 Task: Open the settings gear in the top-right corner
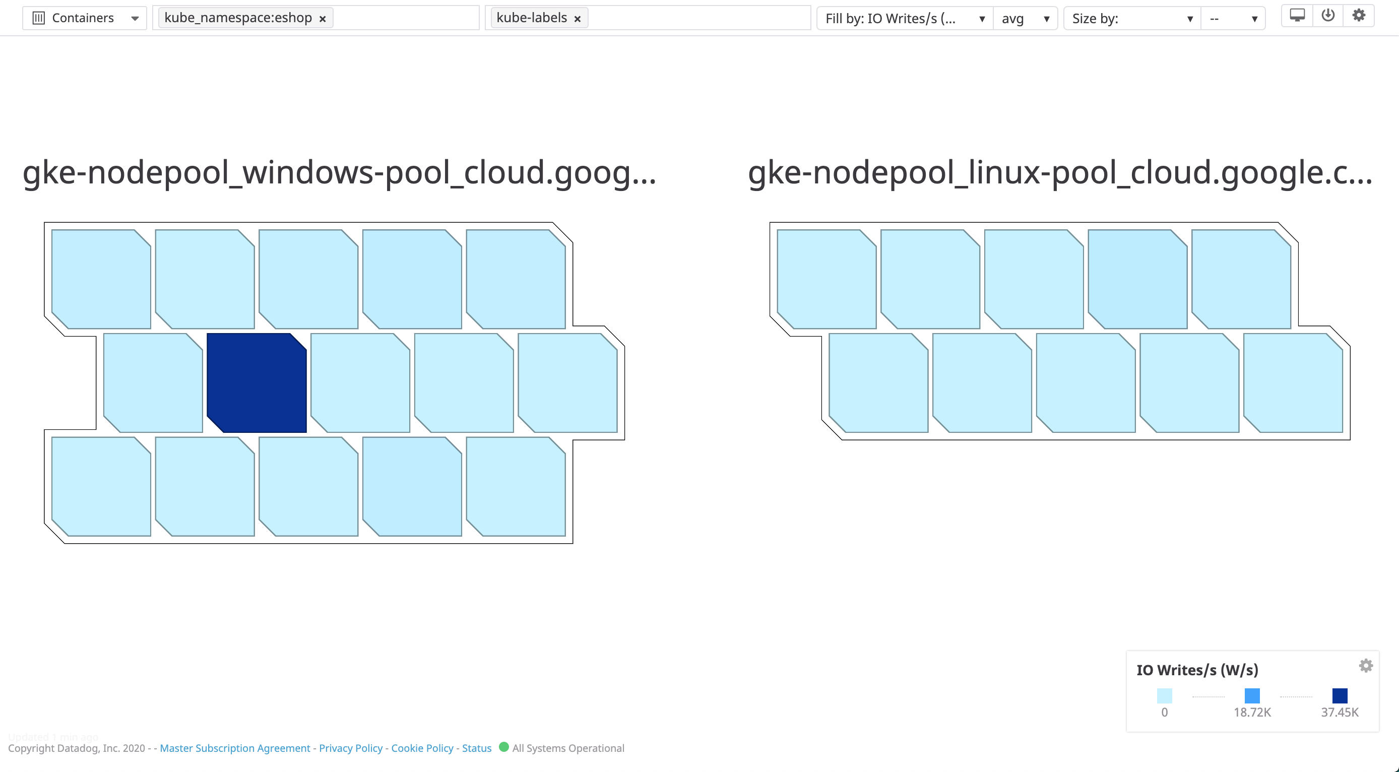pos(1359,16)
